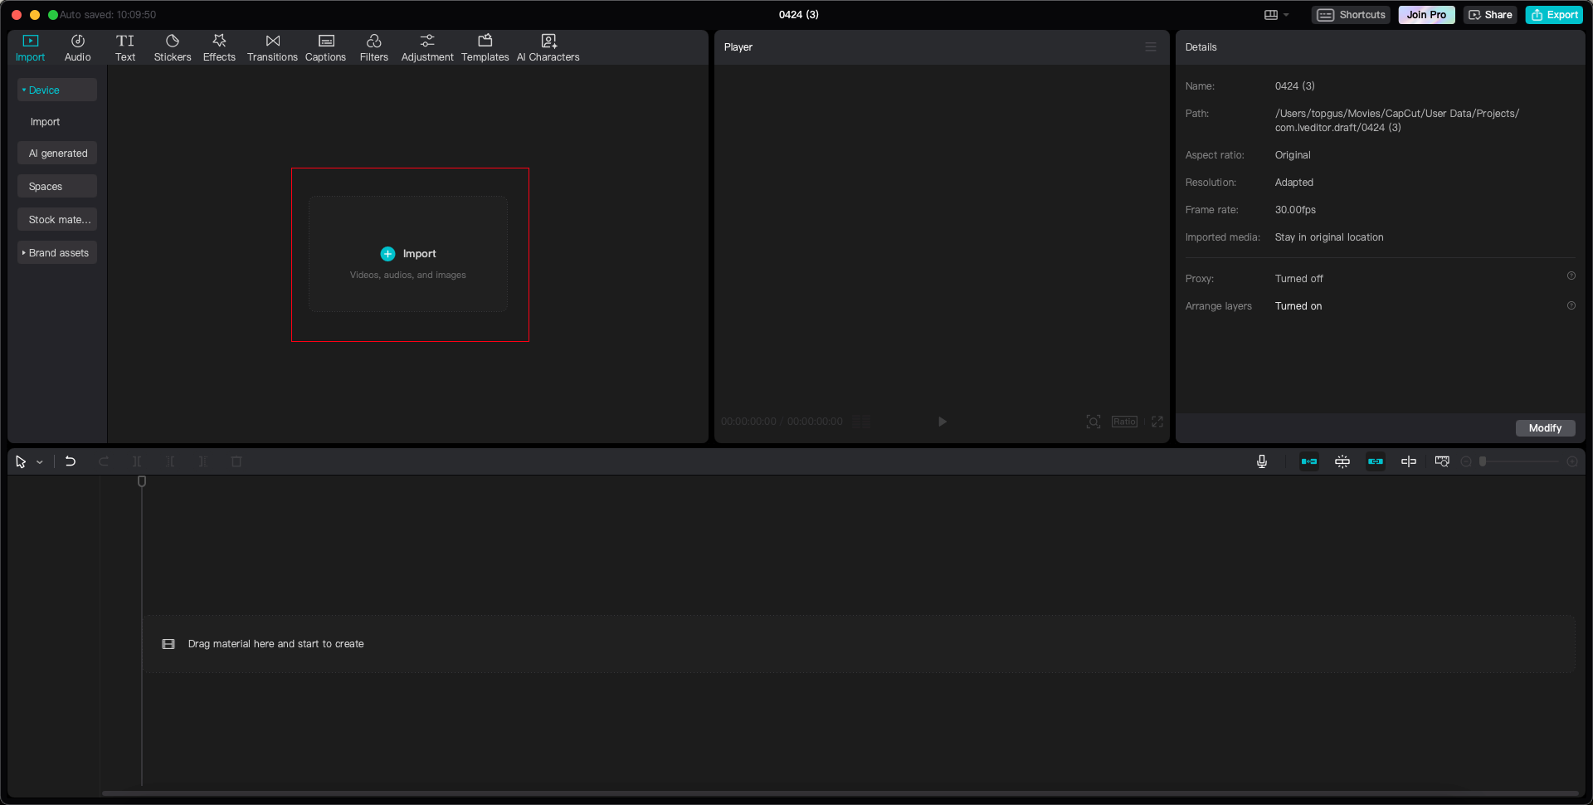1593x805 pixels.
Task: Click the timeline zoom in plus icon
Action: point(1572,461)
